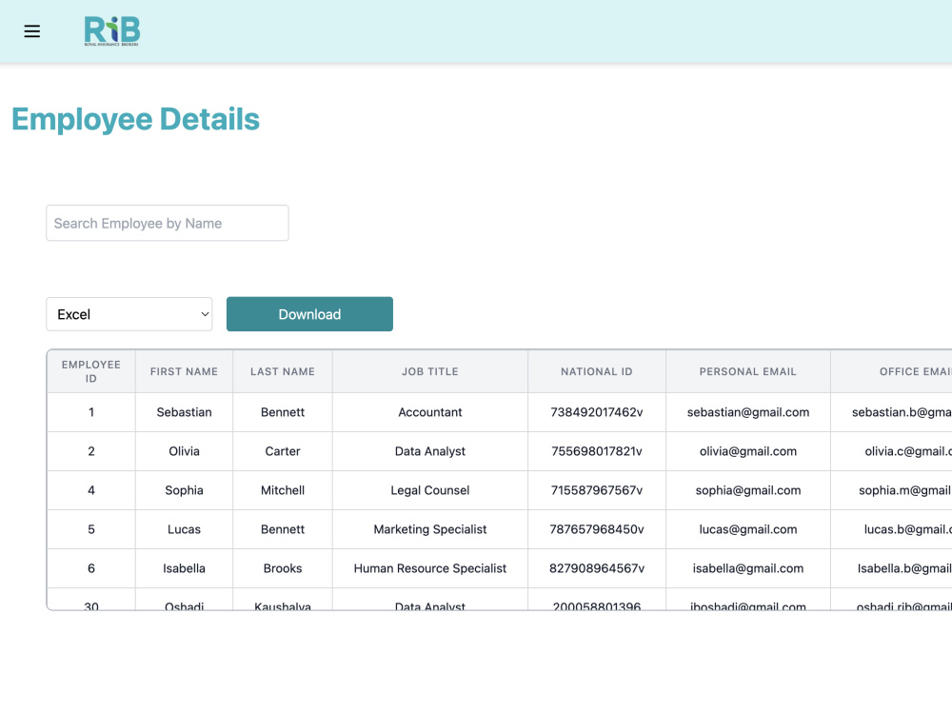Click email isabella@gmail.com
This screenshot has height=714, width=952.
pos(748,568)
